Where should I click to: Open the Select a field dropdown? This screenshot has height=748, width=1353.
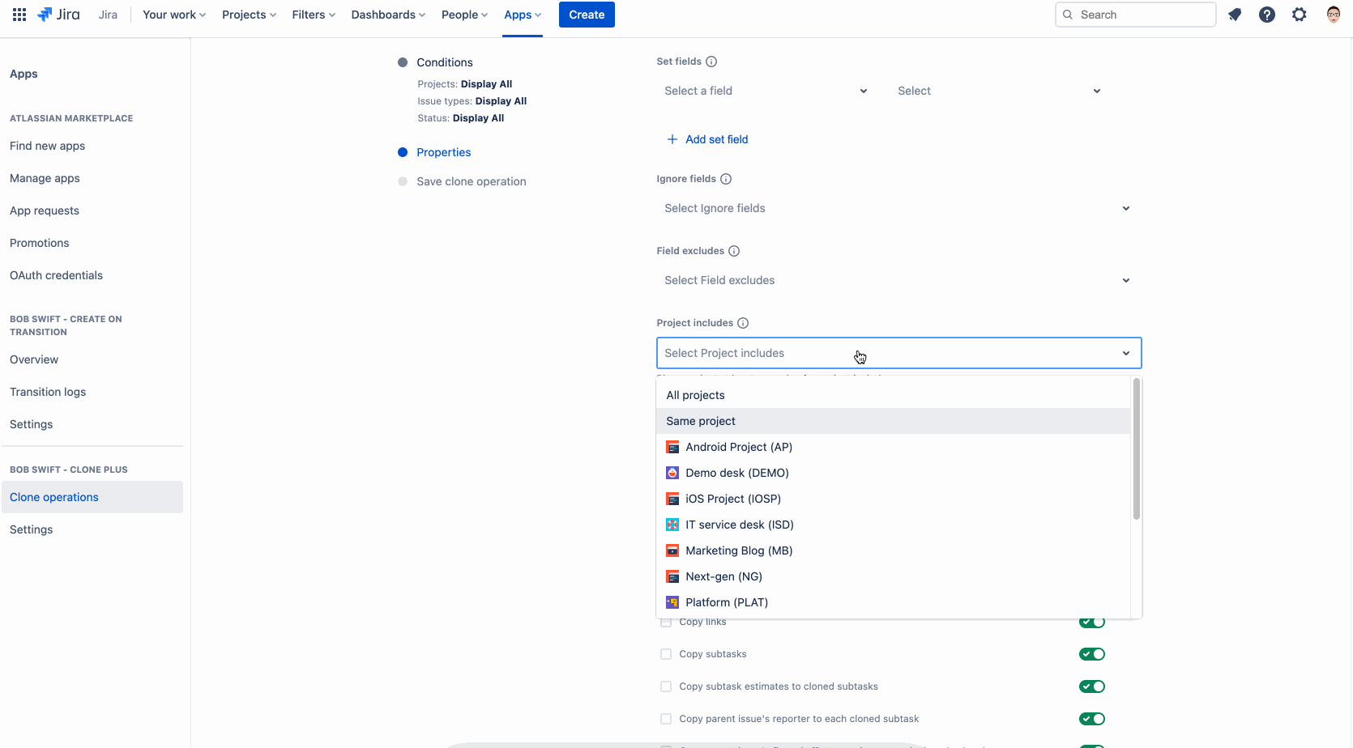[x=766, y=91]
